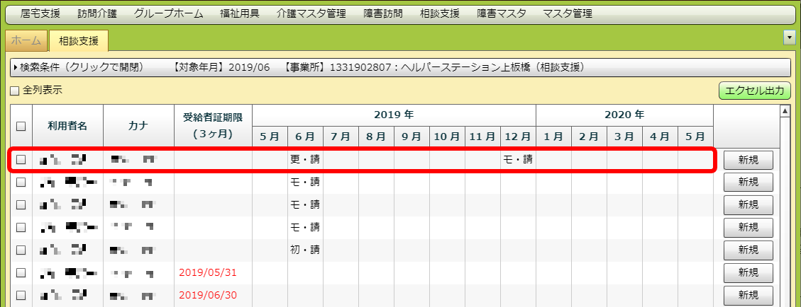
Task: Click 新規 button in the highlighted row
Action: (748, 160)
